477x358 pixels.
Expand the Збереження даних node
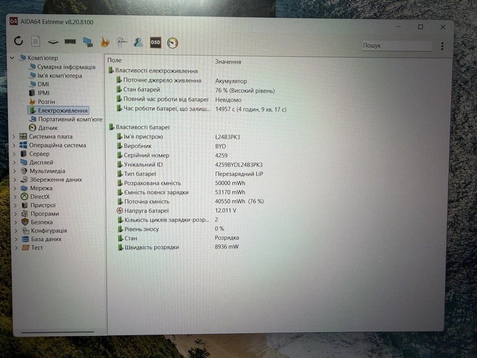tap(15, 180)
